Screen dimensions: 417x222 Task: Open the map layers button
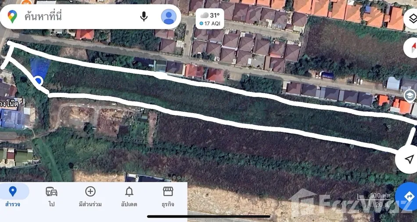pyautogui.click(x=412, y=19)
